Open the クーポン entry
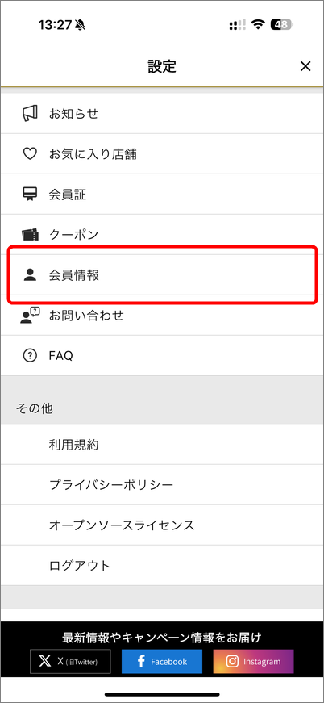The image size is (324, 703). coord(162,235)
